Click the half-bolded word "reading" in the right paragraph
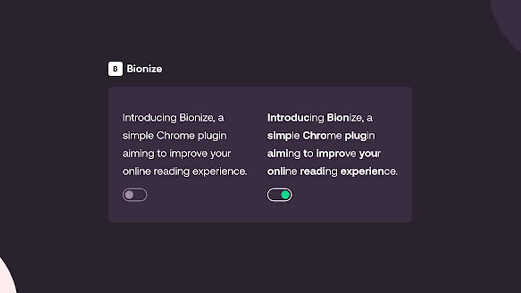The height and width of the screenshot is (293, 521). 319,171
